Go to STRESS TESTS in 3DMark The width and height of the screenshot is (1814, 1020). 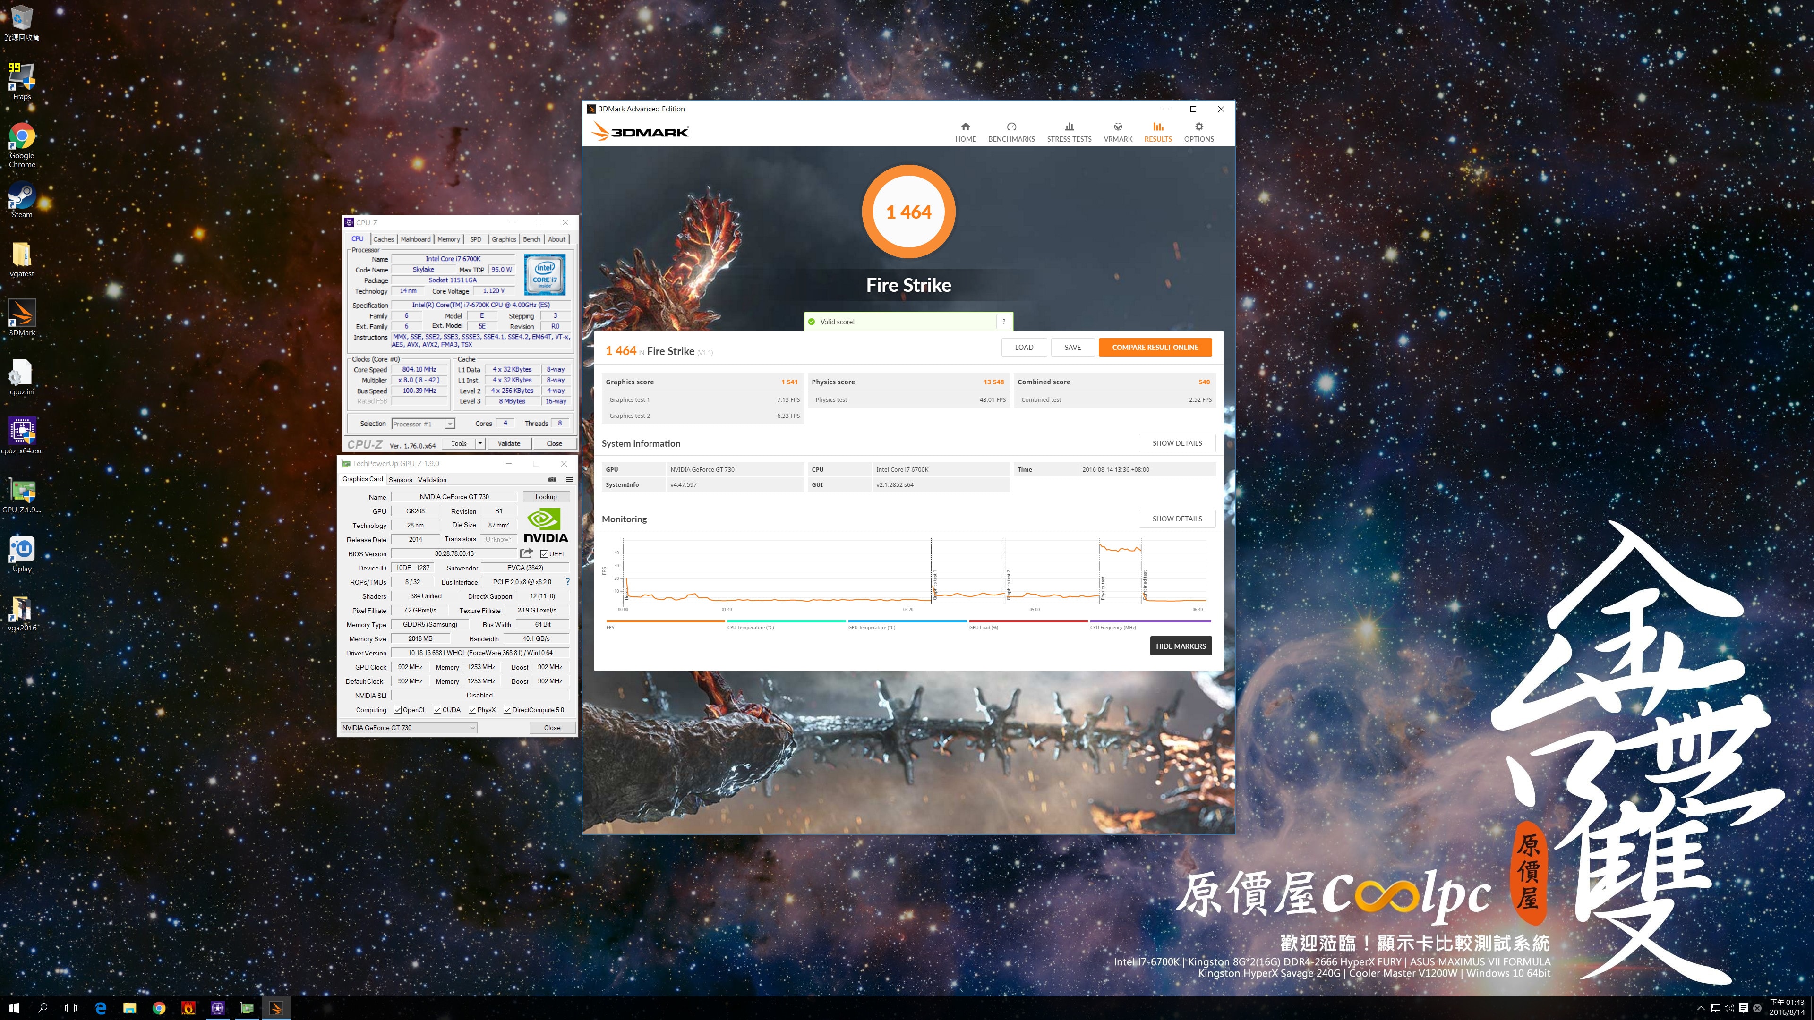pos(1069,132)
